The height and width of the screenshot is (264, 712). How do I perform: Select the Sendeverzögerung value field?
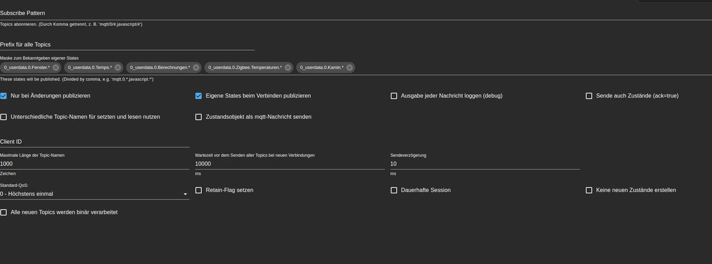pos(485,163)
